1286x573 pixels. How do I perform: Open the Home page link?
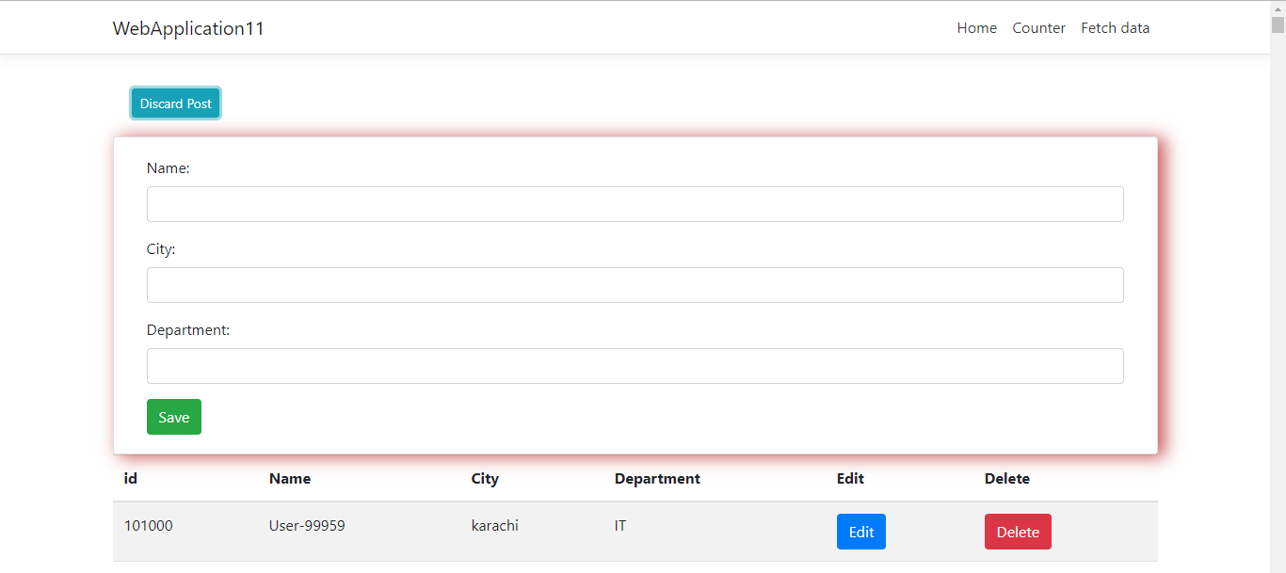click(976, 27)
